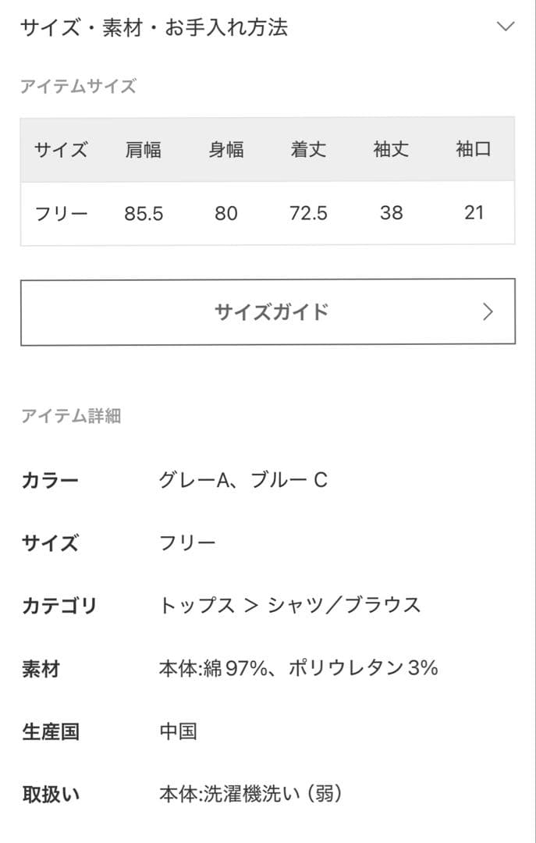The height and width of the screenshot is (843, 536).
Task: Select the 肩幅 column header
Action: coord(144,150)
